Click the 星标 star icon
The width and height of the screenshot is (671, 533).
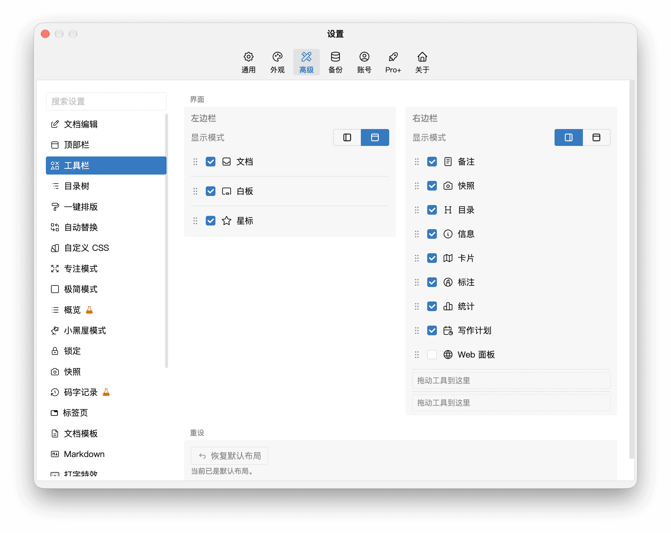coord(226,221)
